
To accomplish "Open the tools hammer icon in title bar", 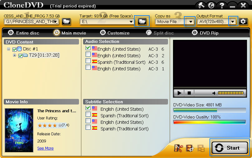I will 201,6.
